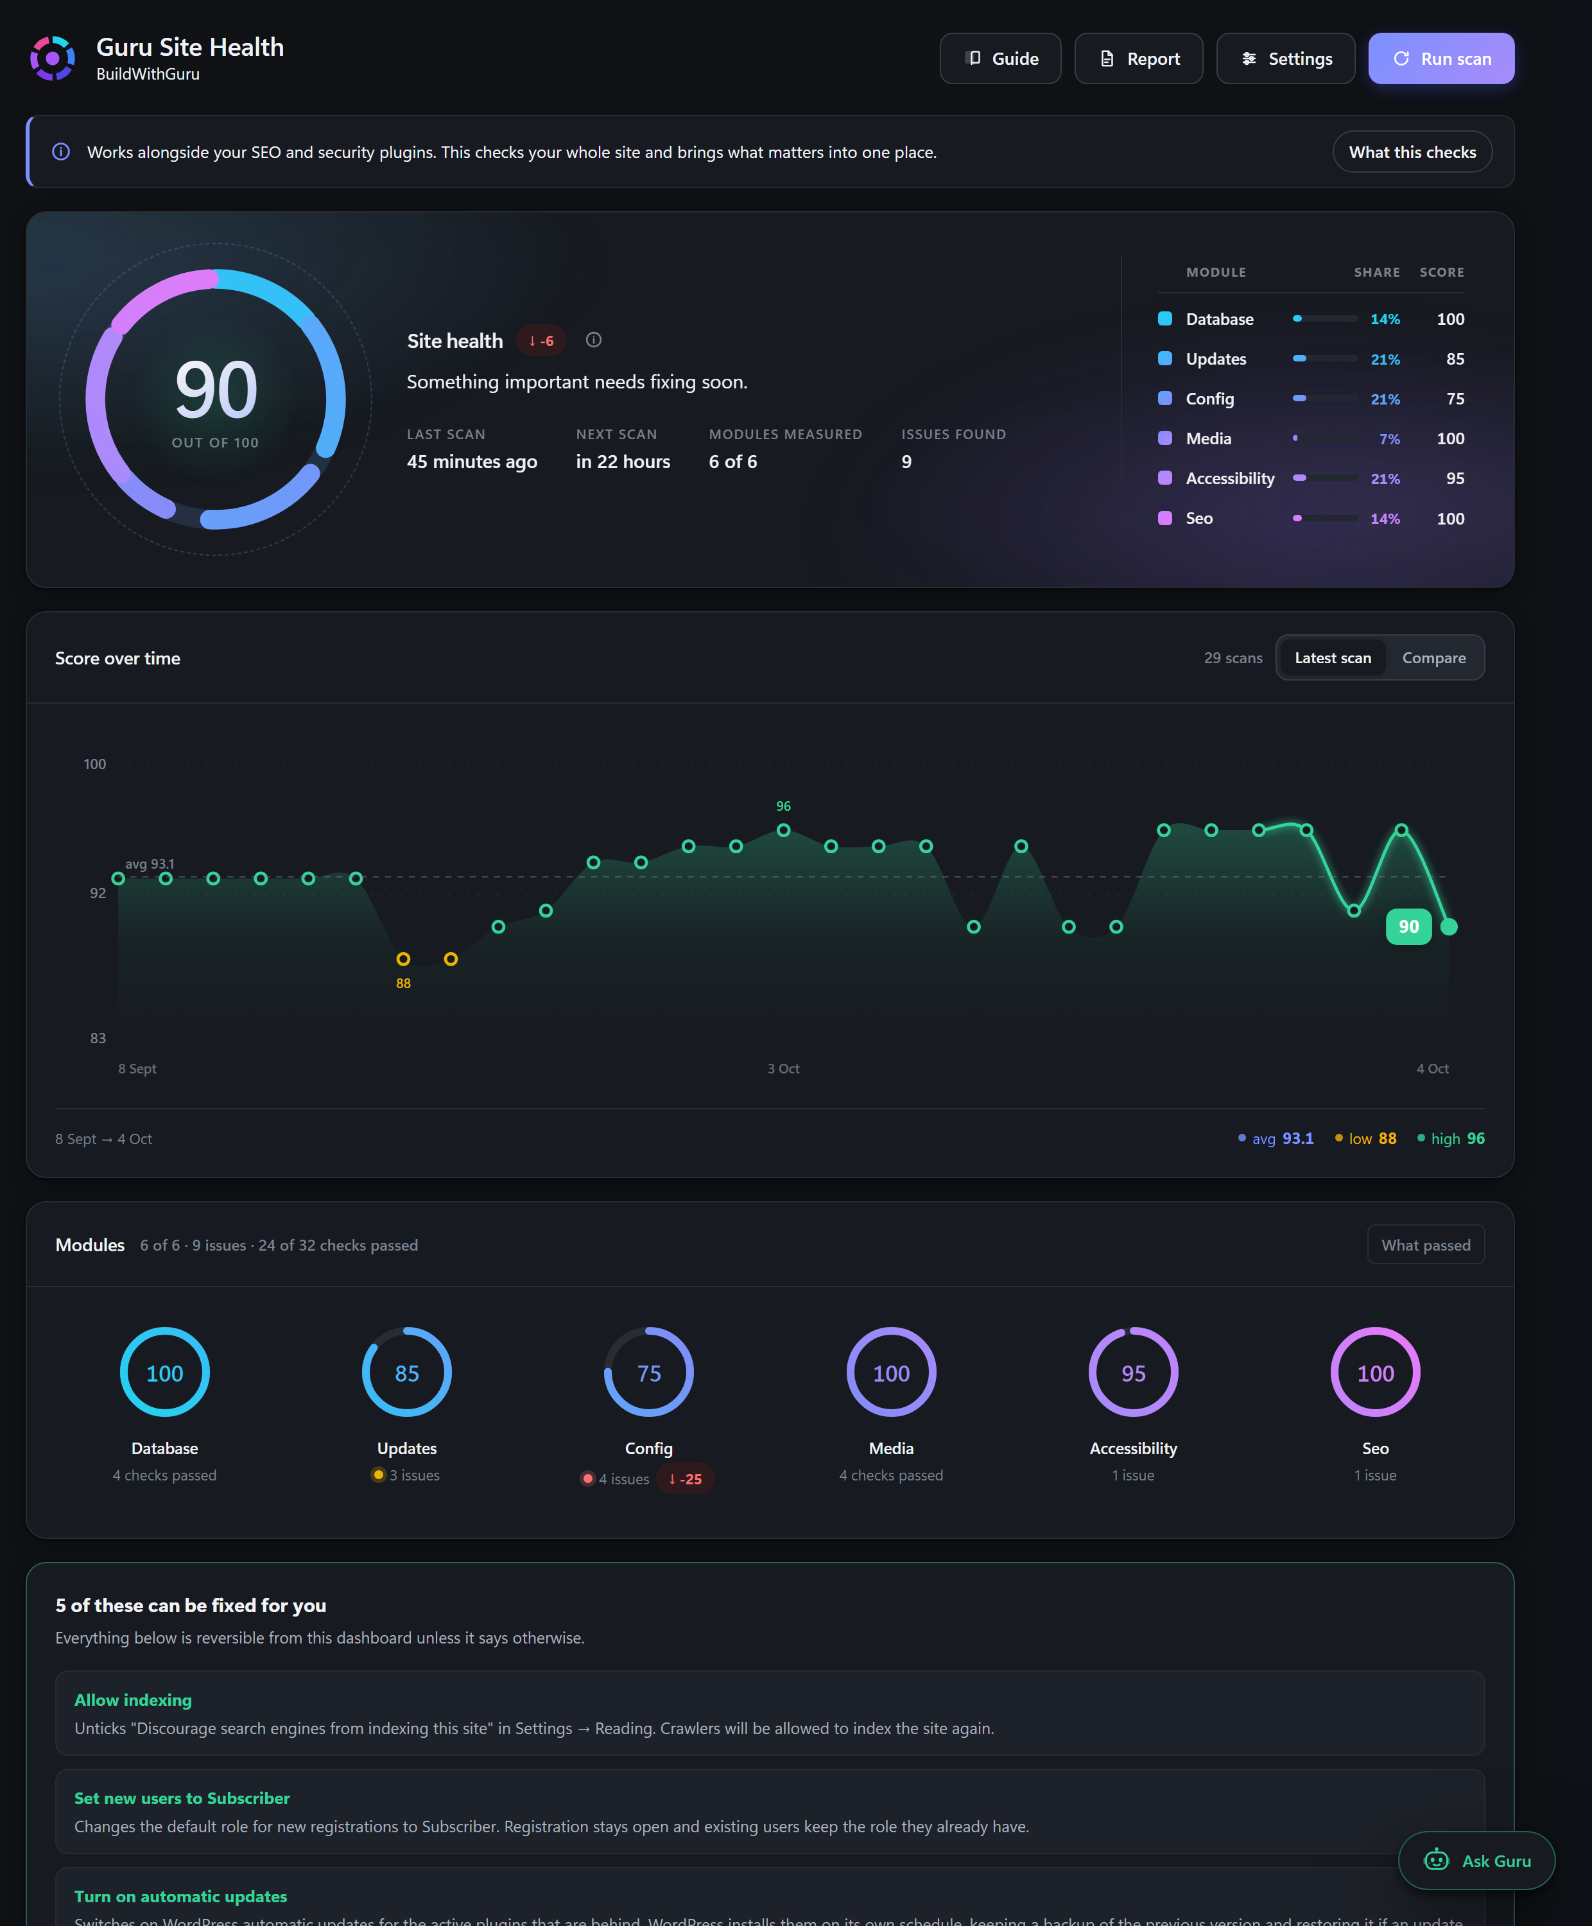The height and width of the screenshot is (1926, 1592).
Task: Click the red -6 change badge
Action: click(x=542, y=341)
